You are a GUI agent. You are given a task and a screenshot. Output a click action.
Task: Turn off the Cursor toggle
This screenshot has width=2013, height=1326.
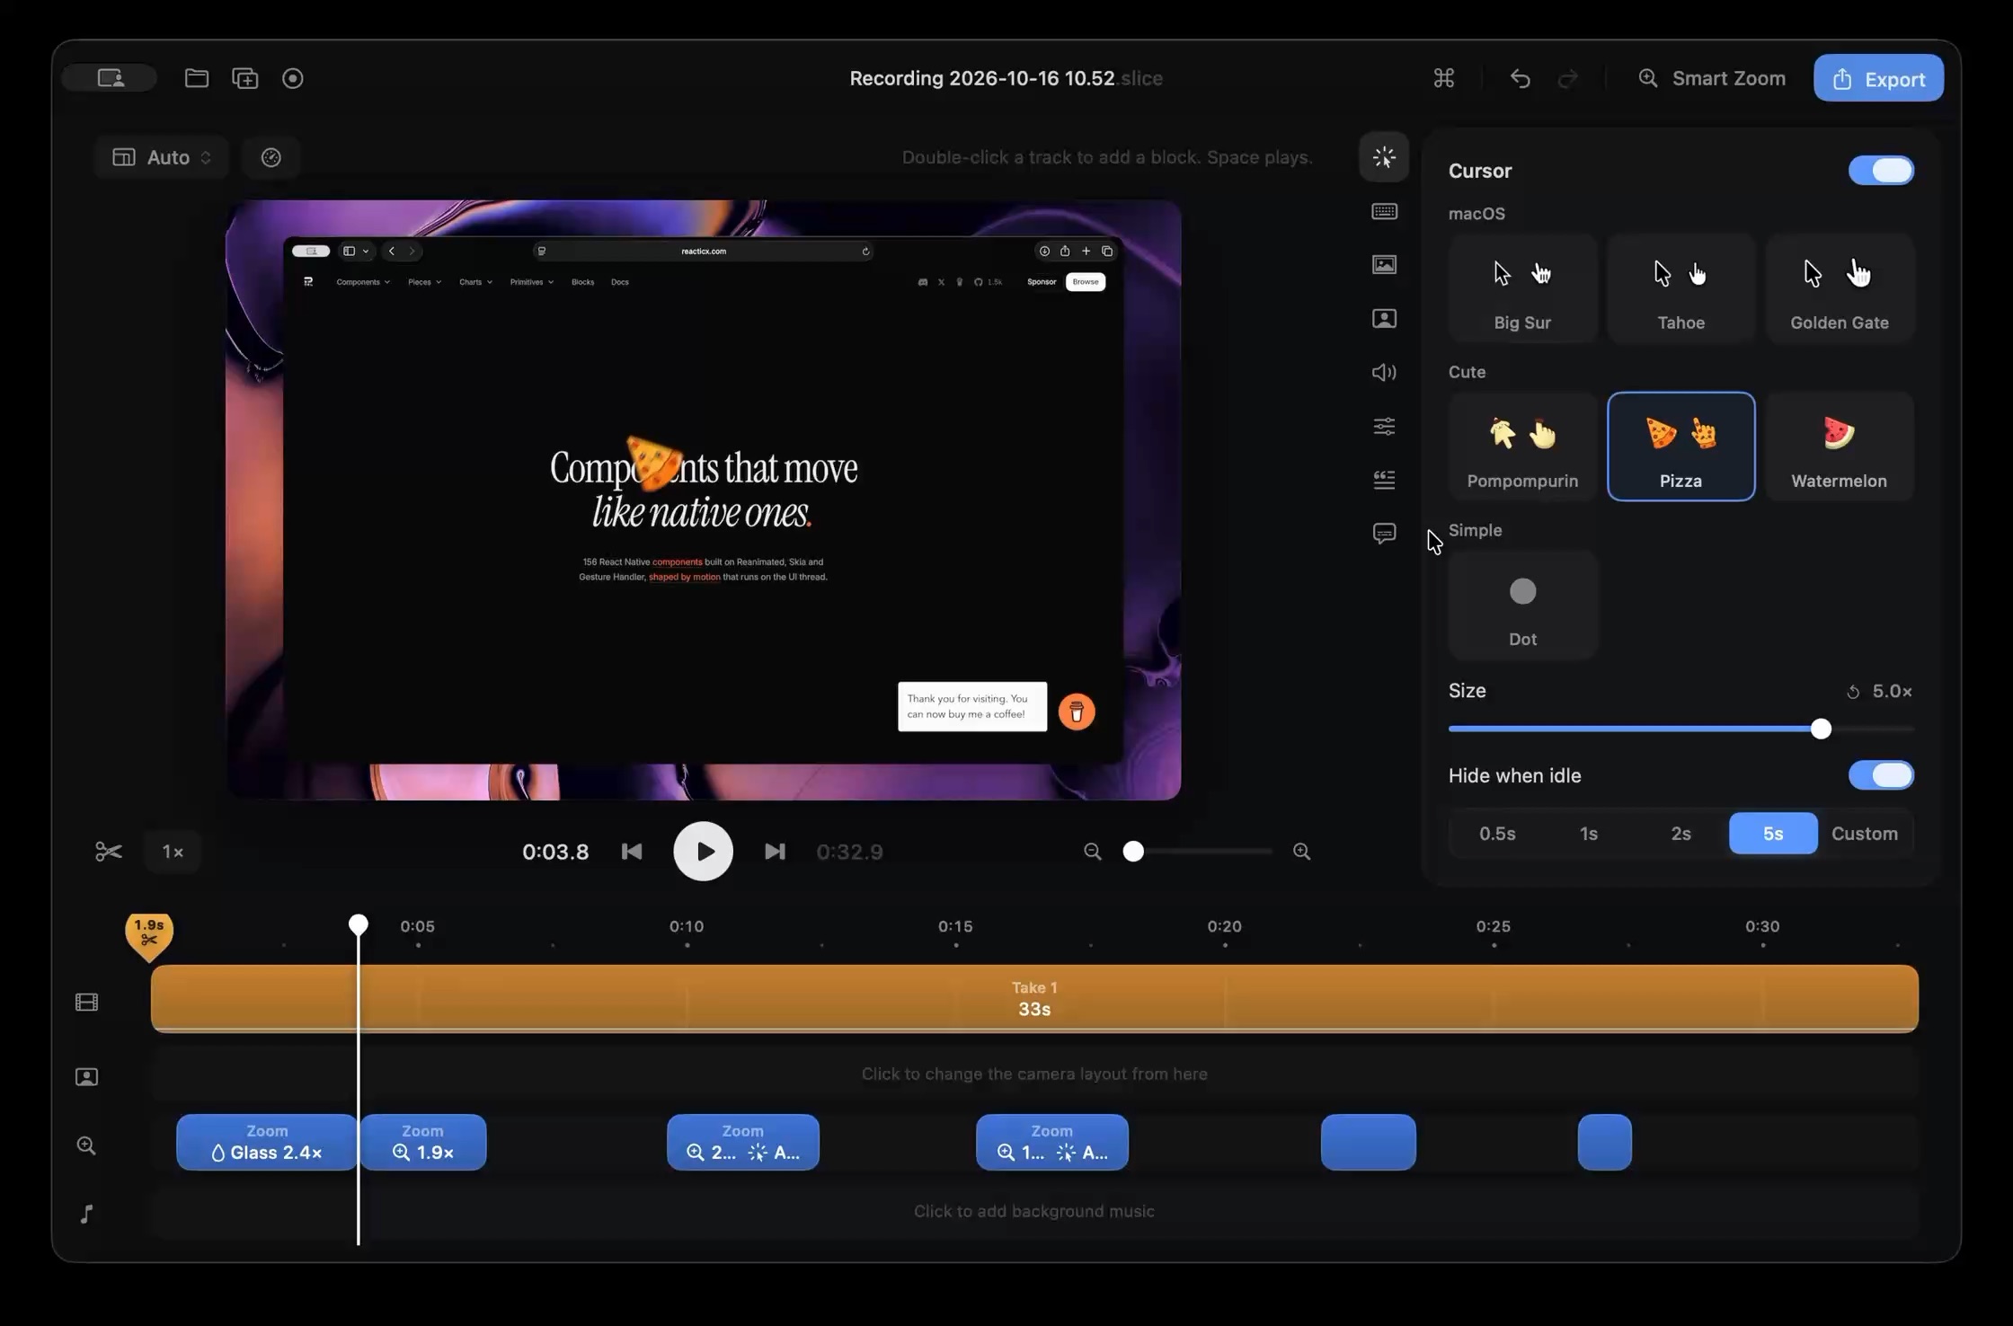coord(1881,171)
